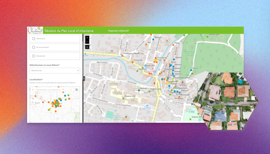Click the mini map home extent icon

(33, 98)
